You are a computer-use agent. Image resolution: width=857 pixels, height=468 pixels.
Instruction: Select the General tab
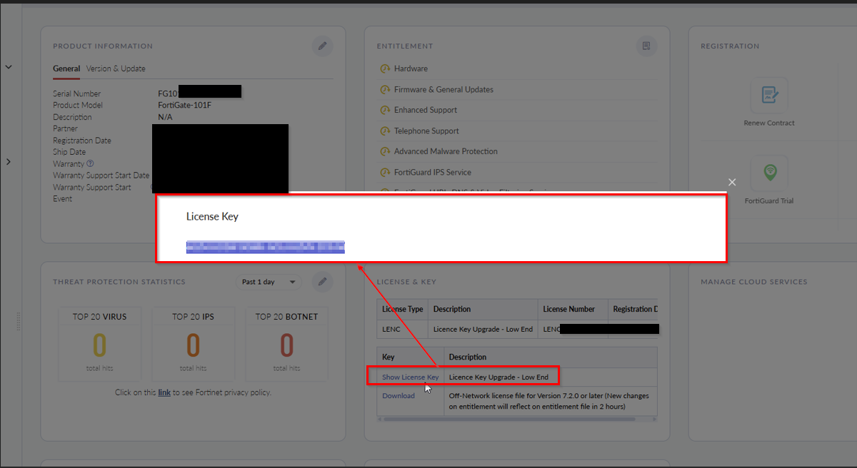coord(66,68)
